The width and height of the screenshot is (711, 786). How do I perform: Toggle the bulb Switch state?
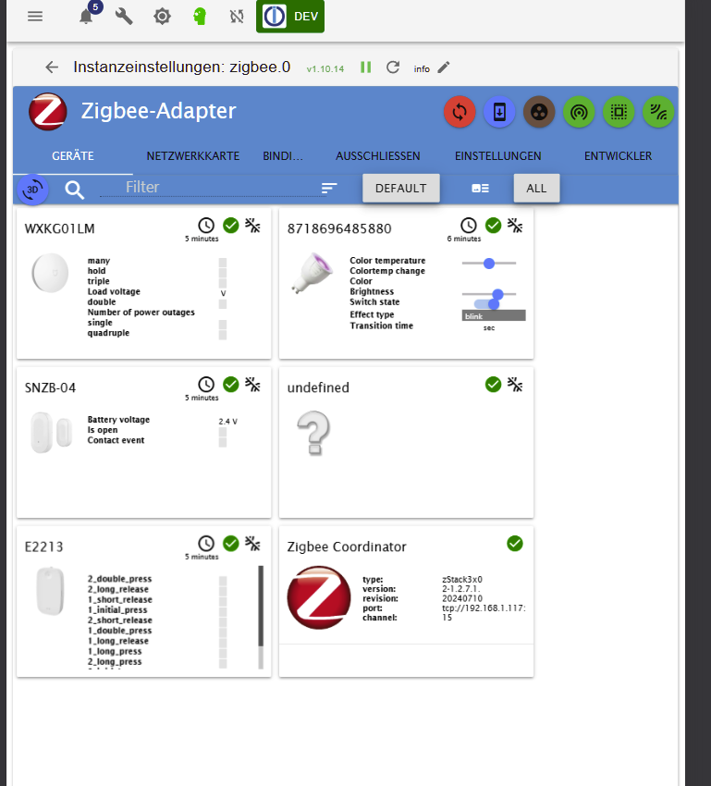pos(486,304)
